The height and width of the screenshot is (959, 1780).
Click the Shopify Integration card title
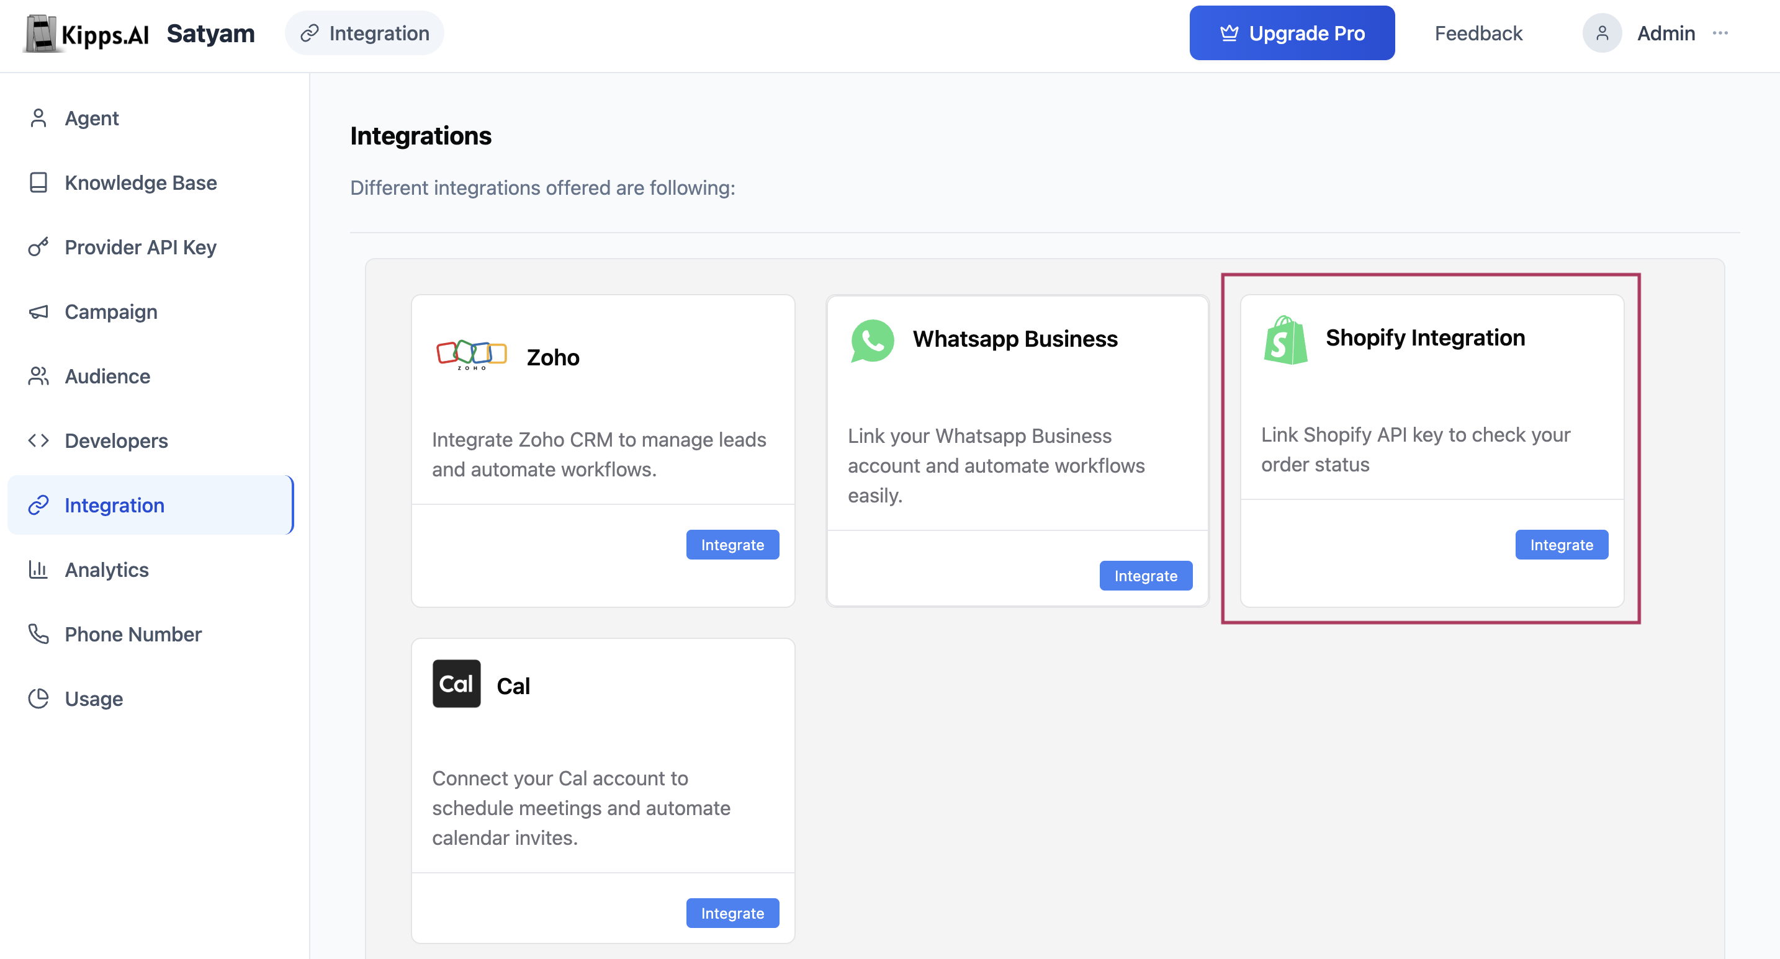click(1425, 337)
